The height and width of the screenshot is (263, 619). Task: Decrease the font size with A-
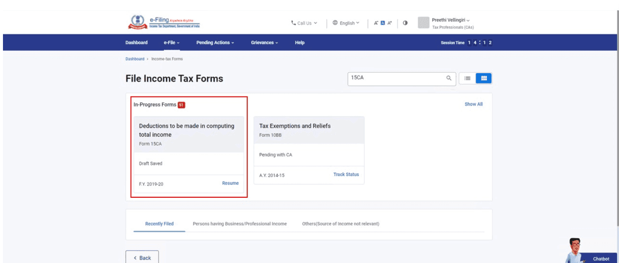point(377,23)
